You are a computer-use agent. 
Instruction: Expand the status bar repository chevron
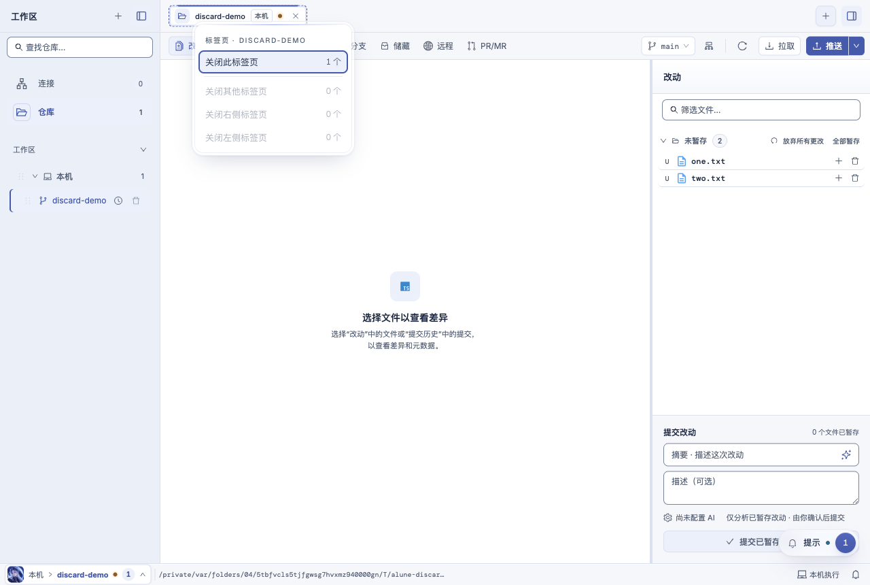(143, 575)
